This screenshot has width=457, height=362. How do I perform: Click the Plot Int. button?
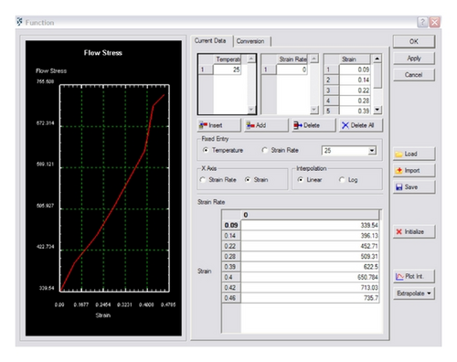414,276
